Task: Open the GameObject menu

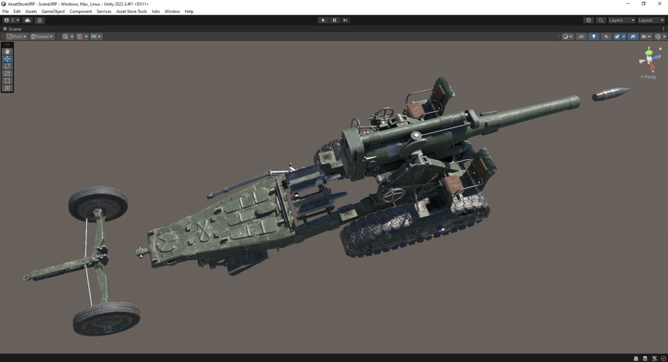Action: pos(52,11)
